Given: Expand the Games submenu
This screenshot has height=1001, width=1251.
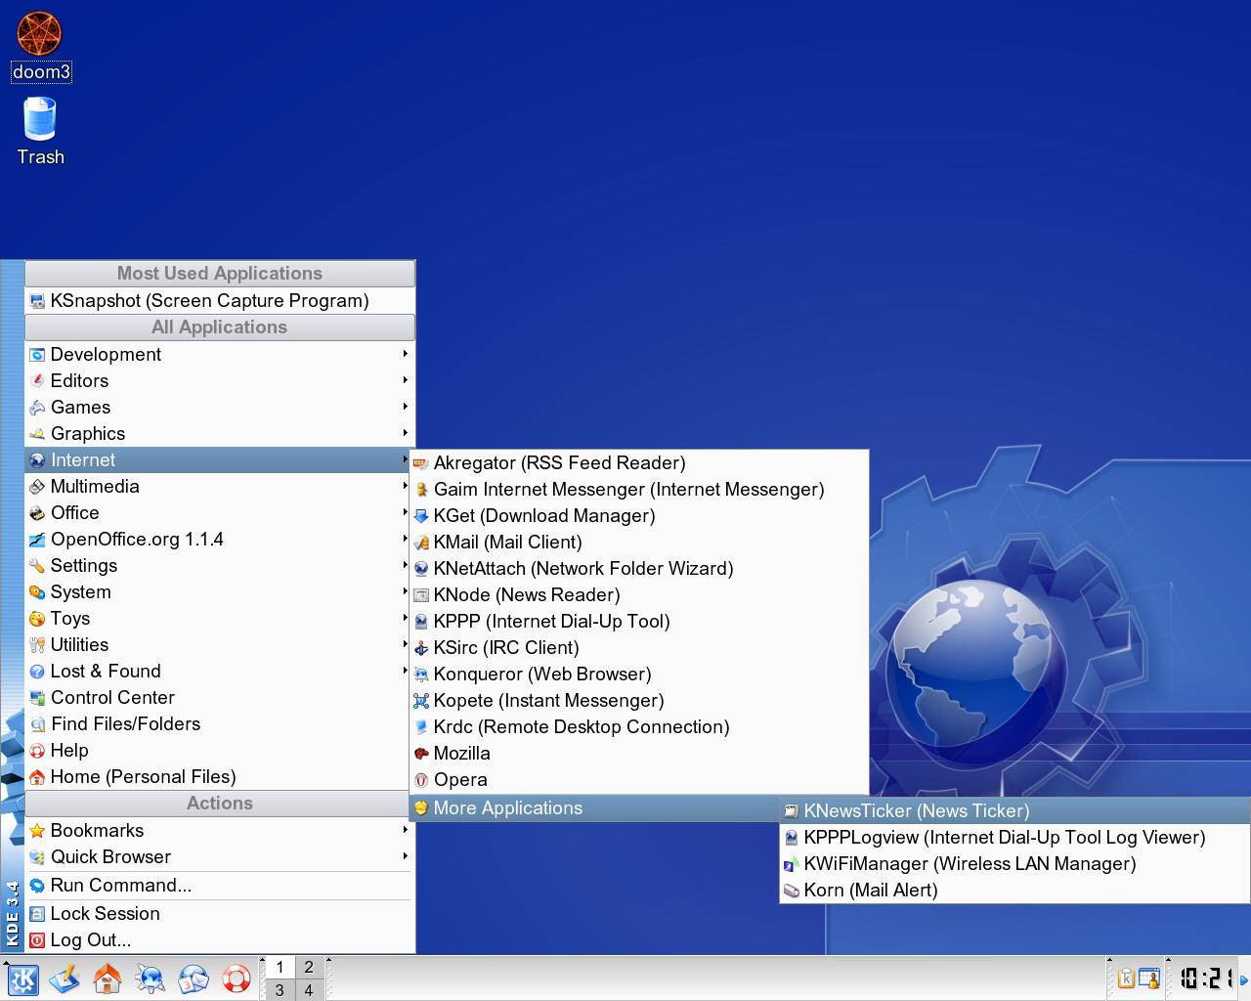Looking at the screenshot, I should coord(220,407).
